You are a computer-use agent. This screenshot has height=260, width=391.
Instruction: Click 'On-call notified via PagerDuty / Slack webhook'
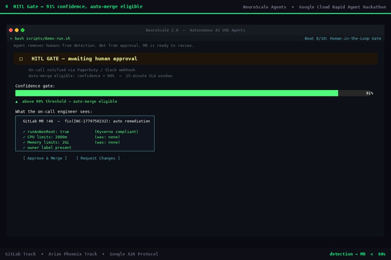point(82,70)
